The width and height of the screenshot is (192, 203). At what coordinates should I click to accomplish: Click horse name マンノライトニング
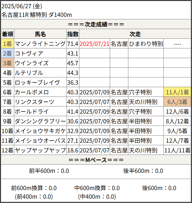[40, 44]
